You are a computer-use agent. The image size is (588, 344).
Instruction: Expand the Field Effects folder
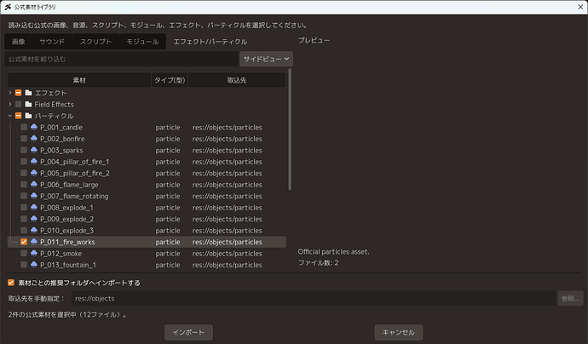pos(10,104)
